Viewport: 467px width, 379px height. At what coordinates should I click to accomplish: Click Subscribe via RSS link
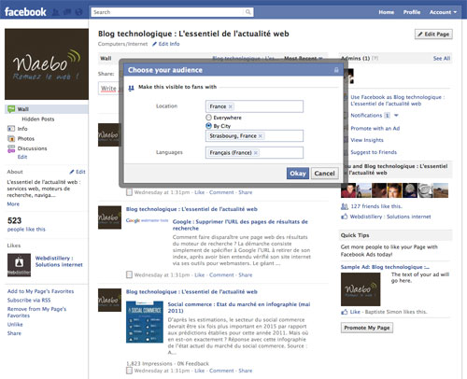point(29,301)
